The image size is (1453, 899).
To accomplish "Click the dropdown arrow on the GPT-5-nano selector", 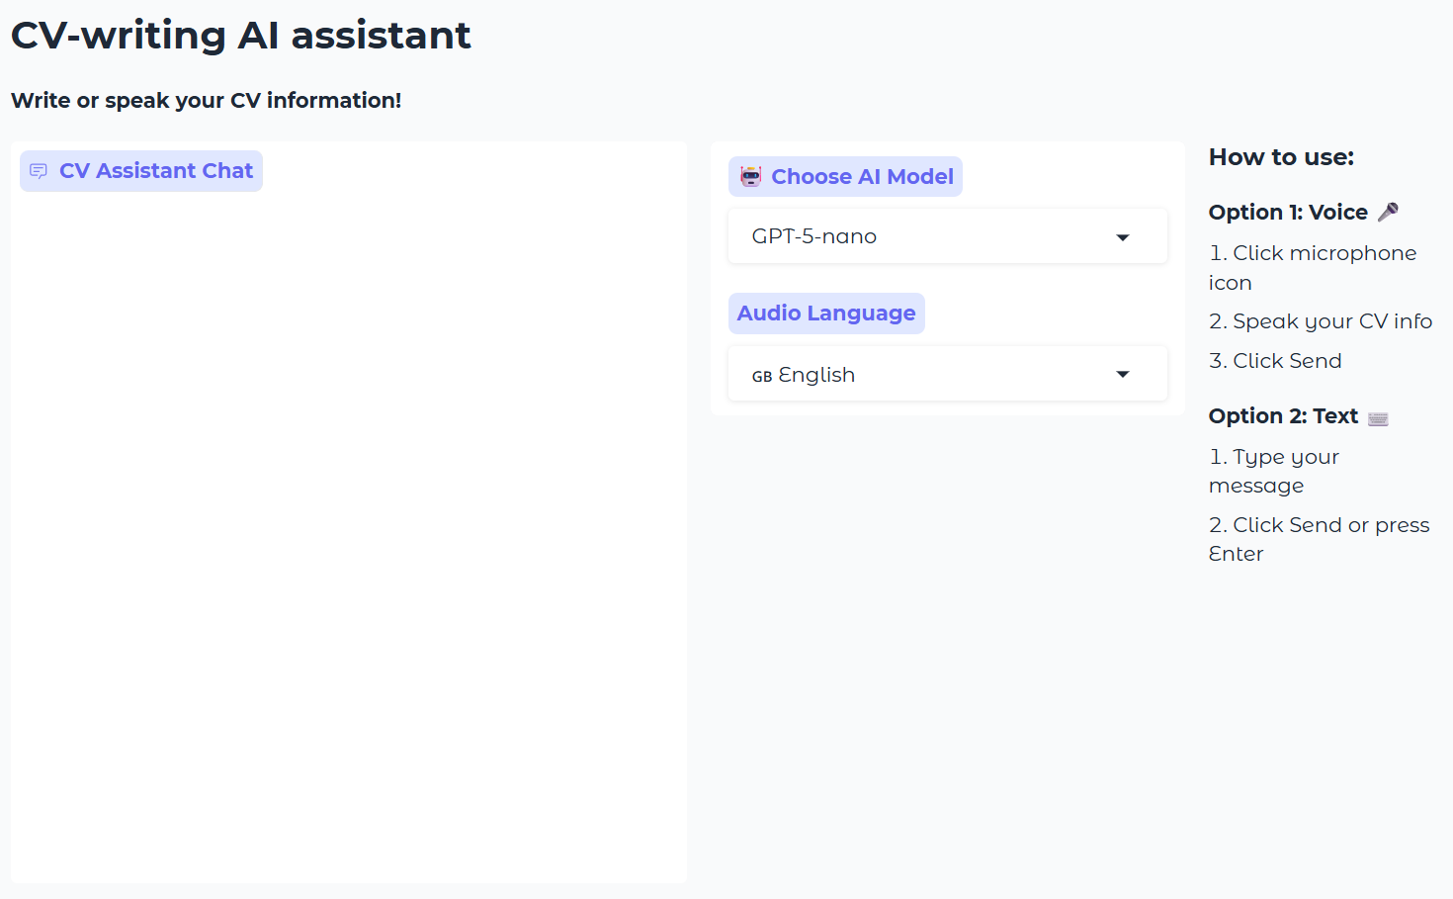I will [x=1123, y=236].
